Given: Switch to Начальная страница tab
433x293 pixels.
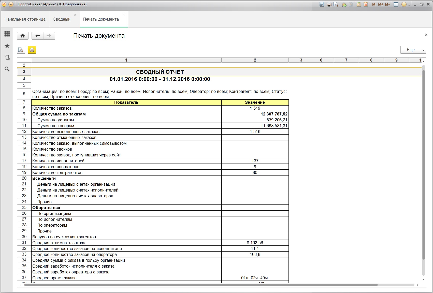Looking at the screenshot, I should 25,19.
